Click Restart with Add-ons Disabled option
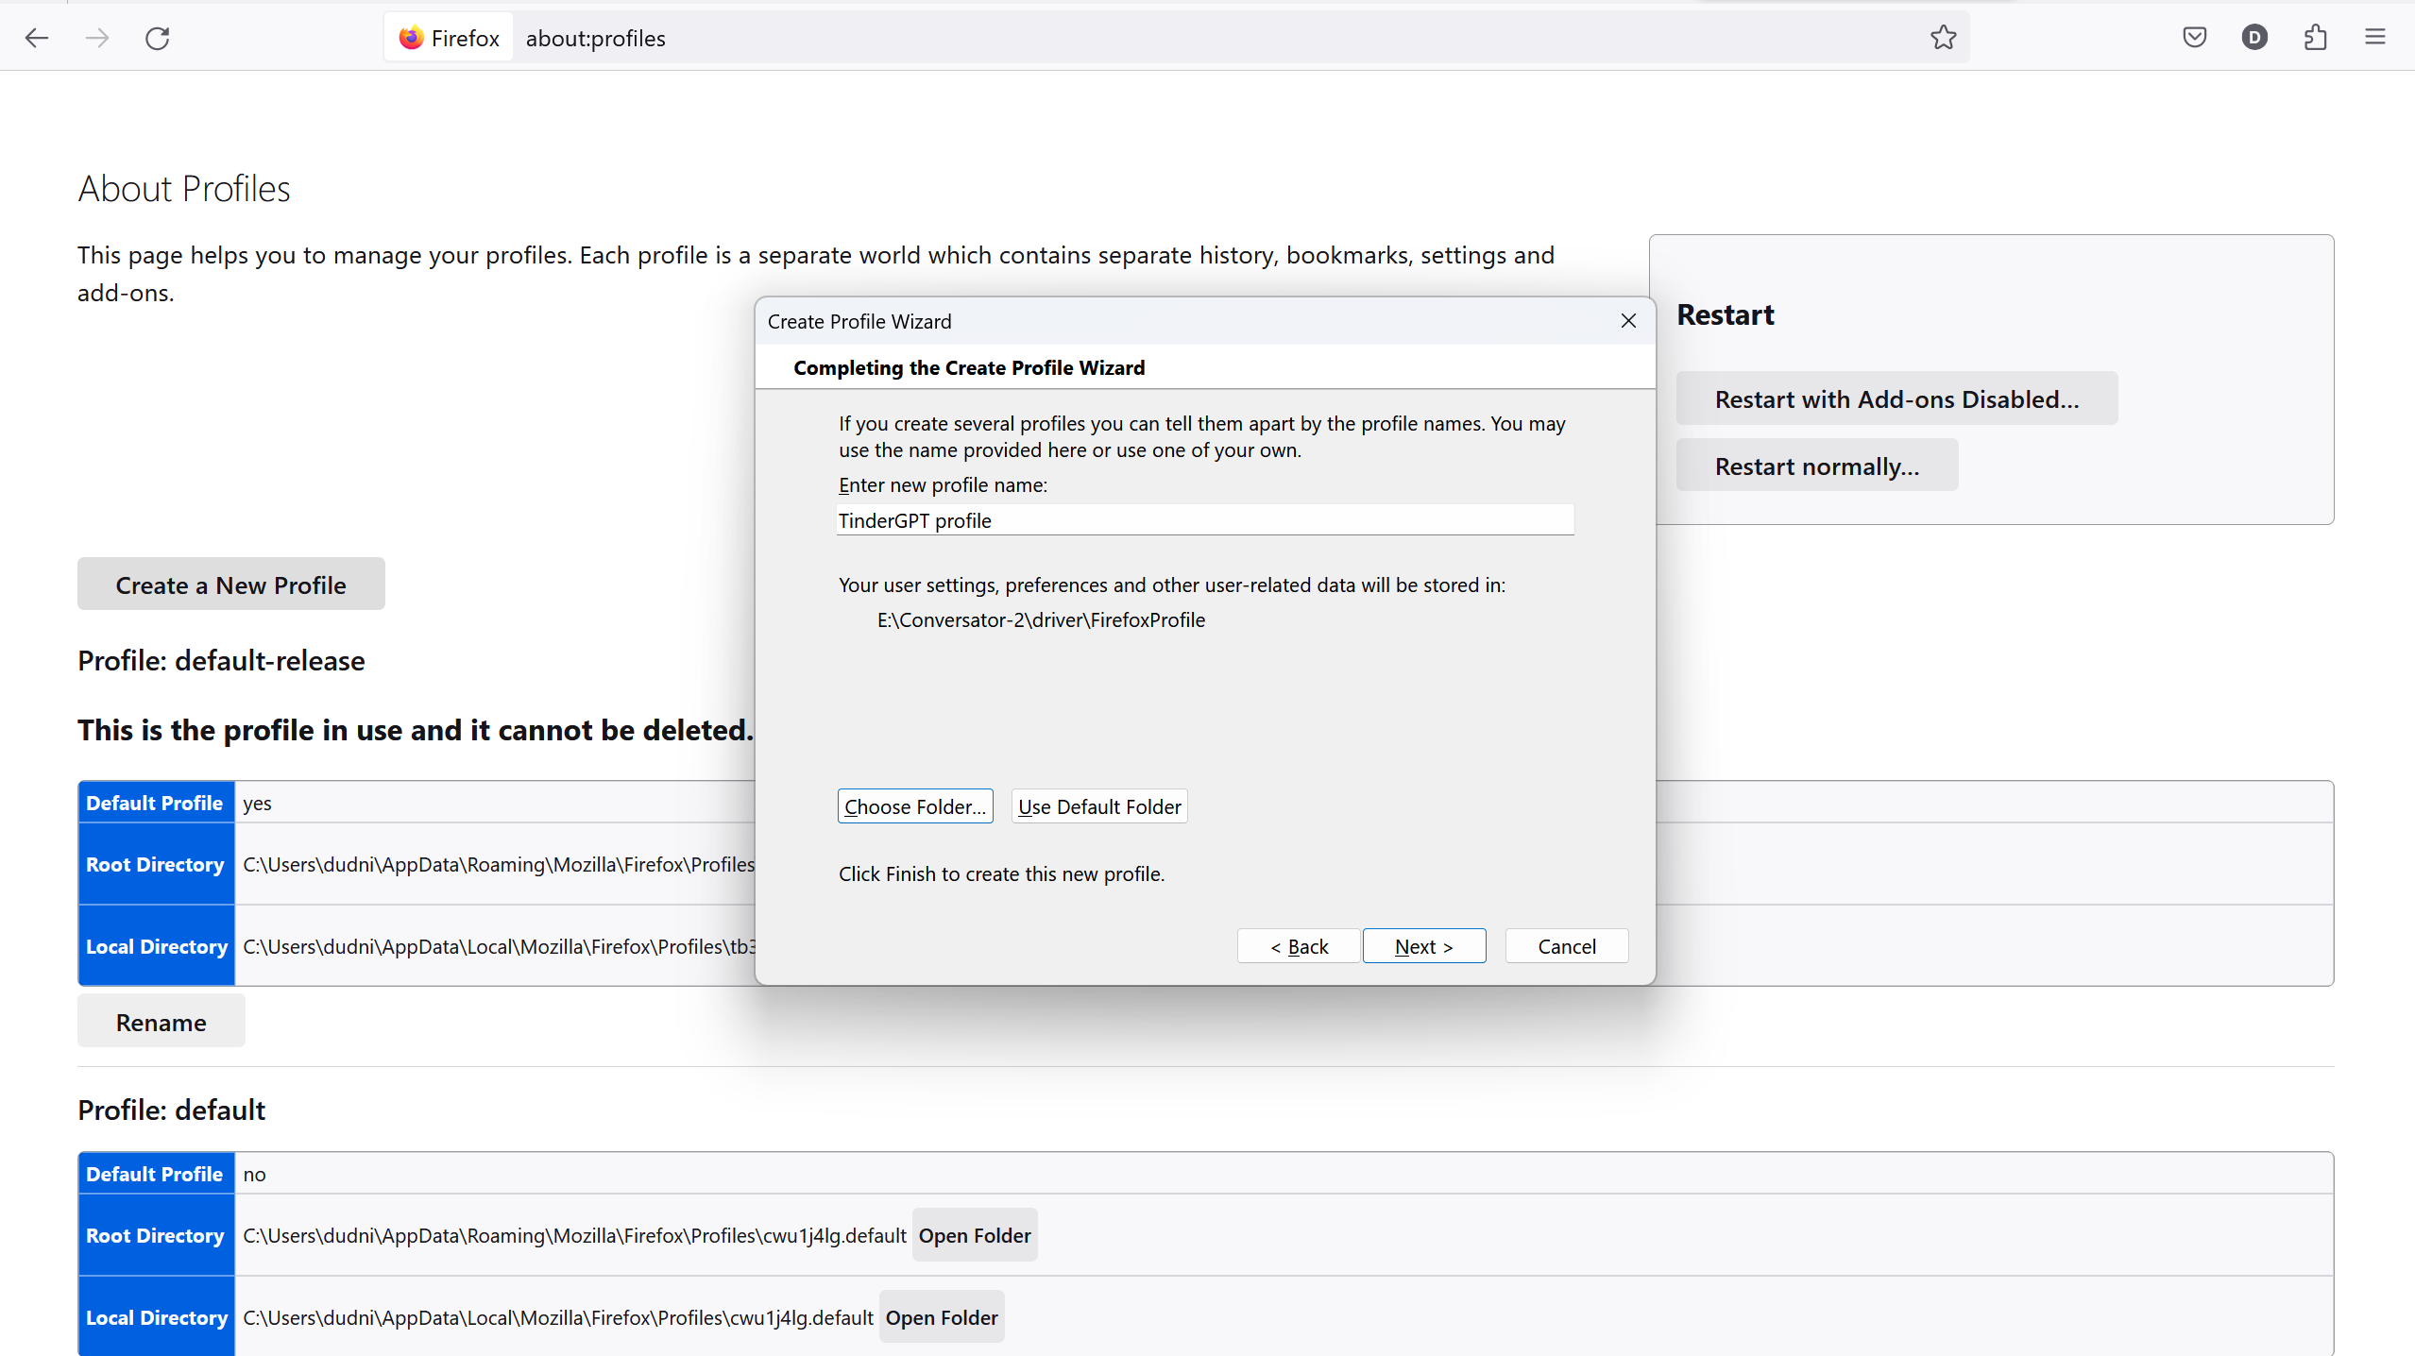This screenshot has width=2415, height=1356. (x=1896, y=398)
